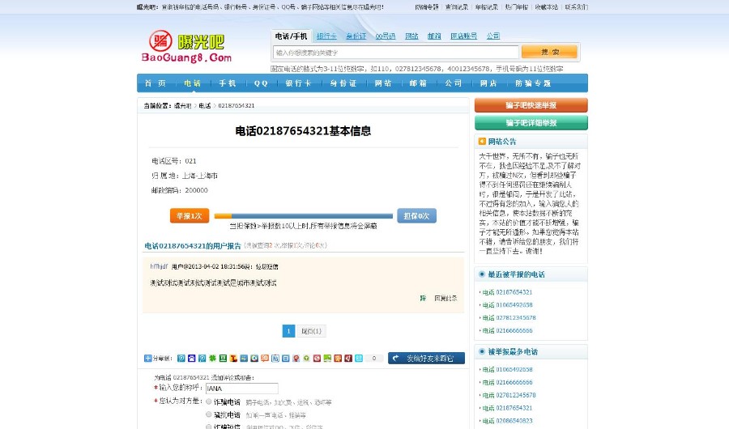
Task: Click the speaker icon beside 网站公告
Action: click(482, 141)
